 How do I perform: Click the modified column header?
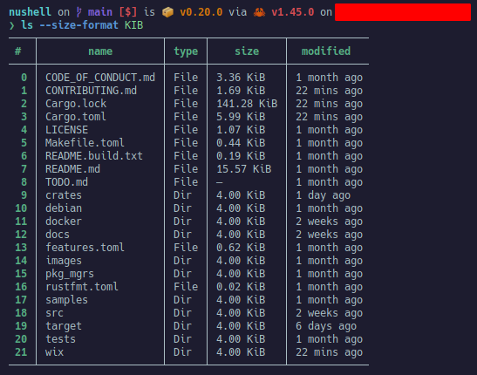[326, 51]
